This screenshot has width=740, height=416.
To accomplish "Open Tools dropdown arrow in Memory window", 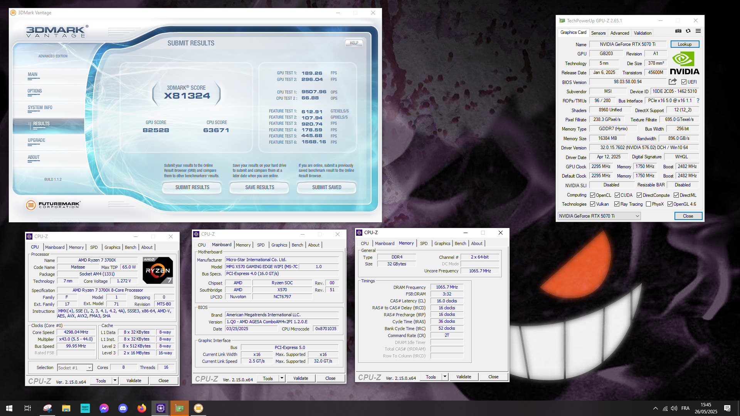I will (x=445, y=377).
